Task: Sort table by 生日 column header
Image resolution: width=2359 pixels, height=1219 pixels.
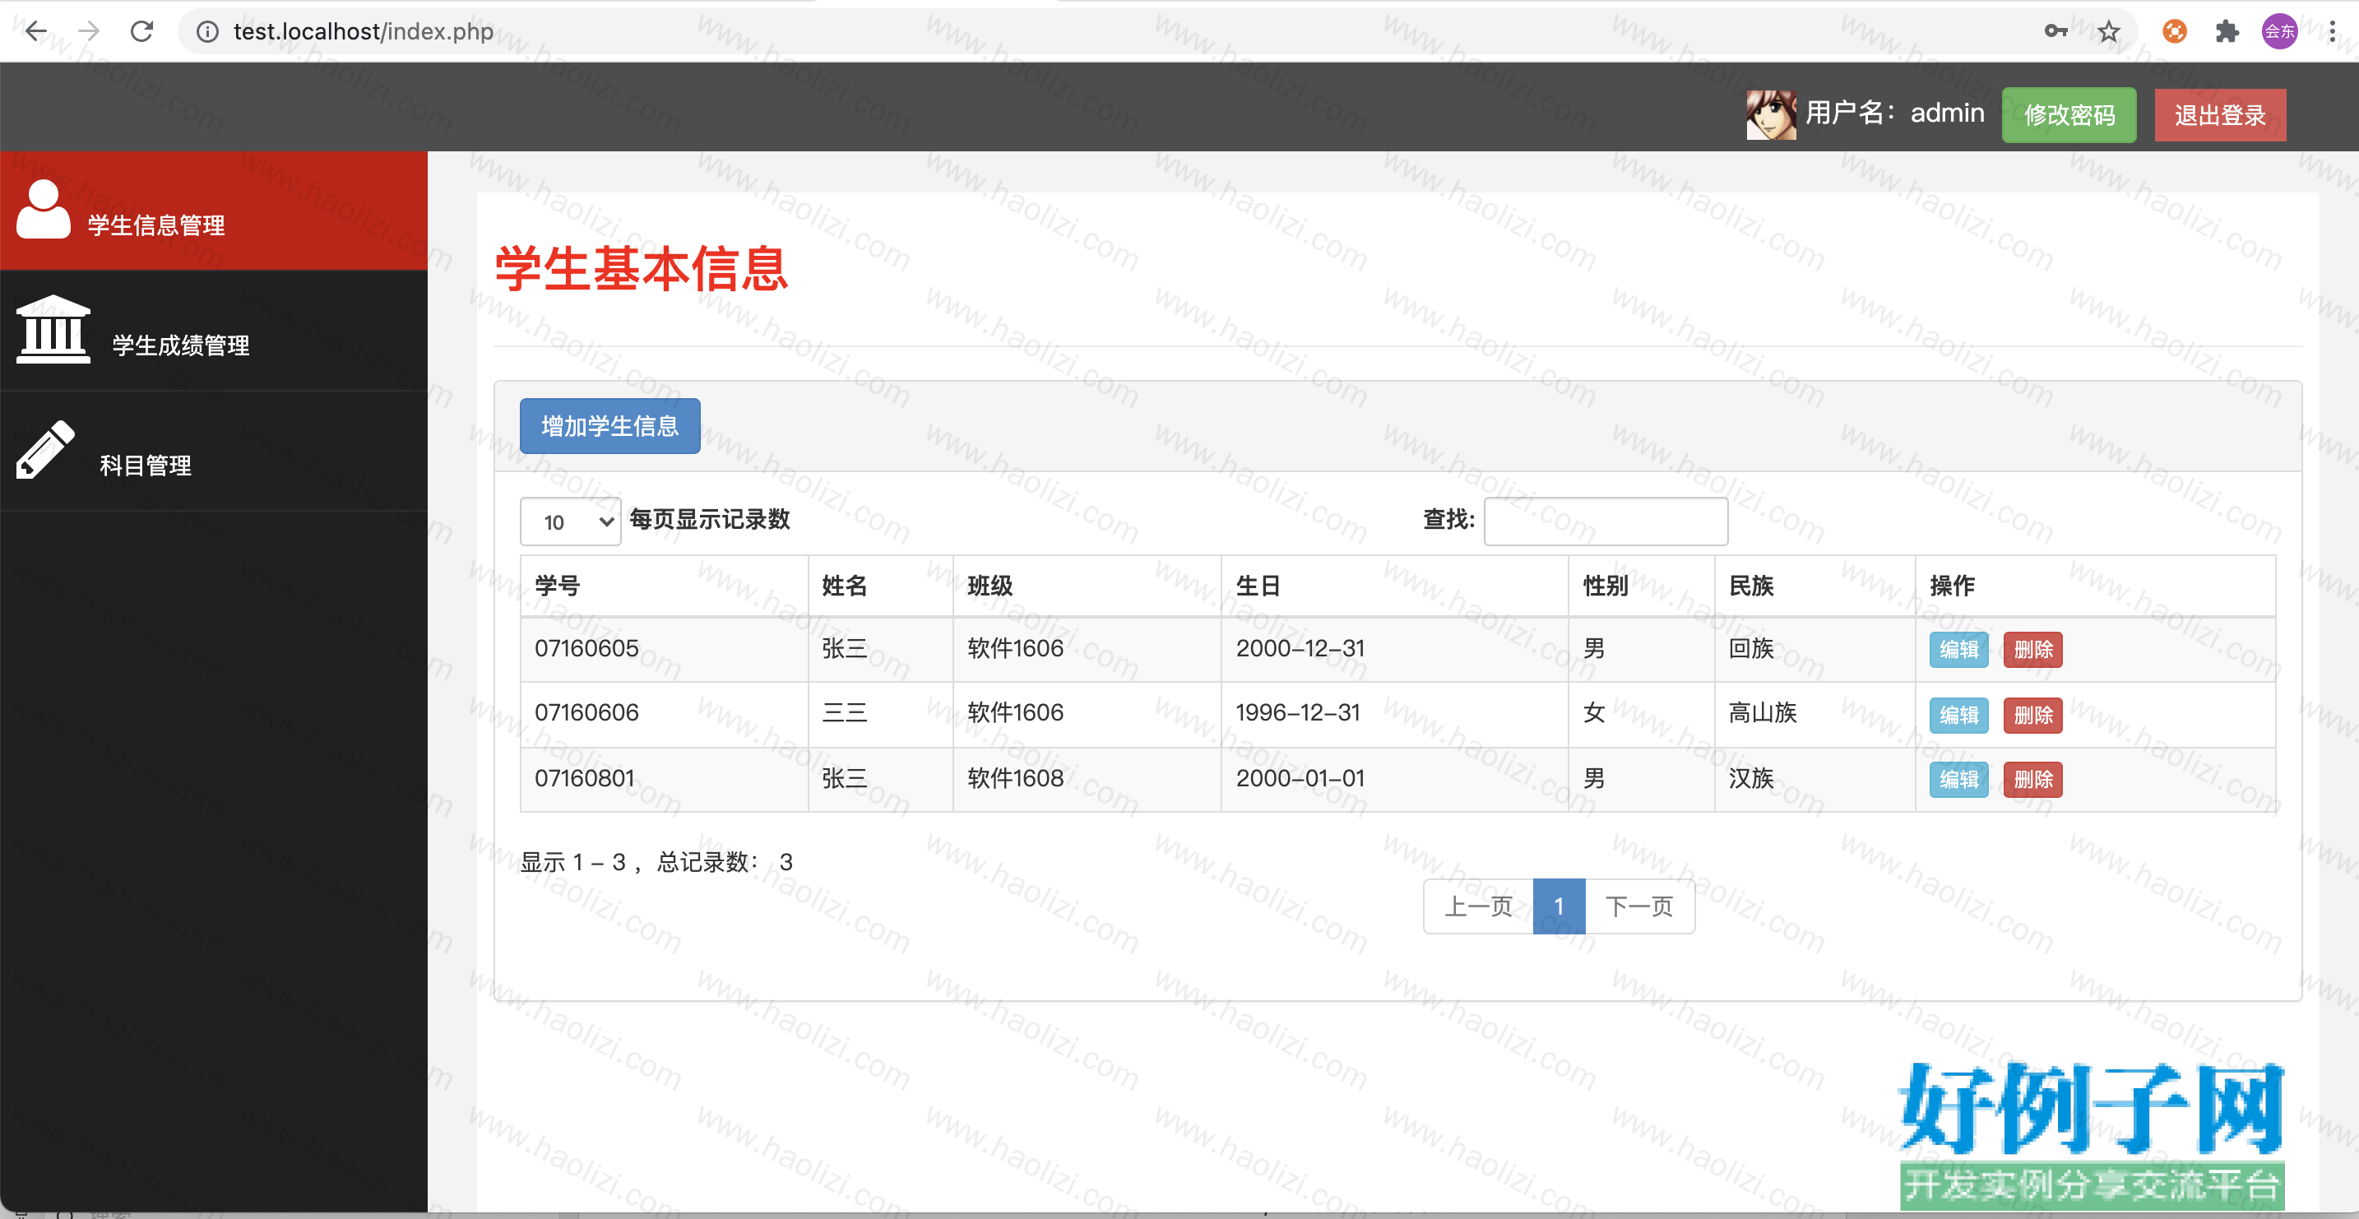Action: click(x=1395, y=586)
